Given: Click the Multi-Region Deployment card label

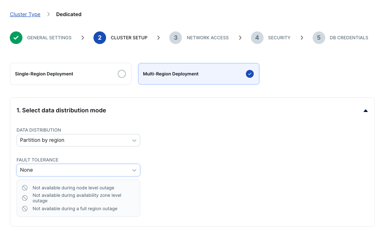Looking at the screenshot, I should click(170, 74).
